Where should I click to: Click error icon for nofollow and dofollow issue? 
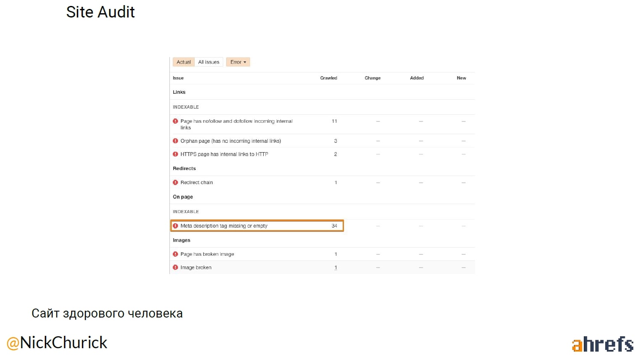[x=175, y=121]
